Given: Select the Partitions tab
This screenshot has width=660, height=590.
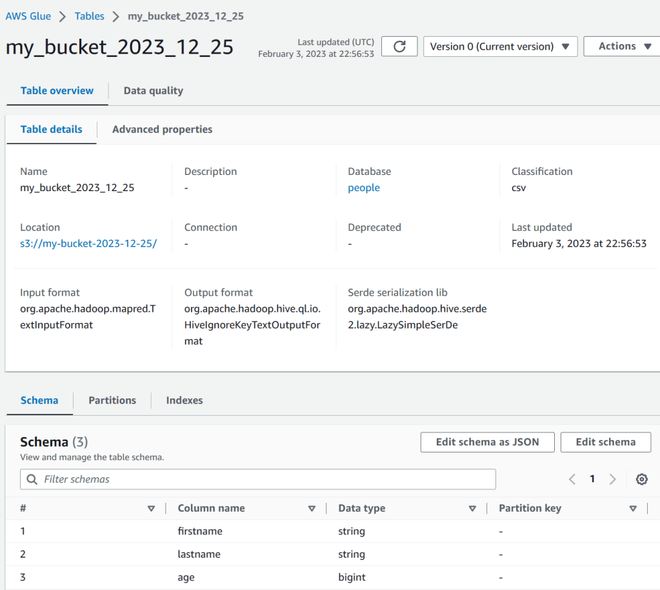Looking at the screenshot, I should coord(112,400).
